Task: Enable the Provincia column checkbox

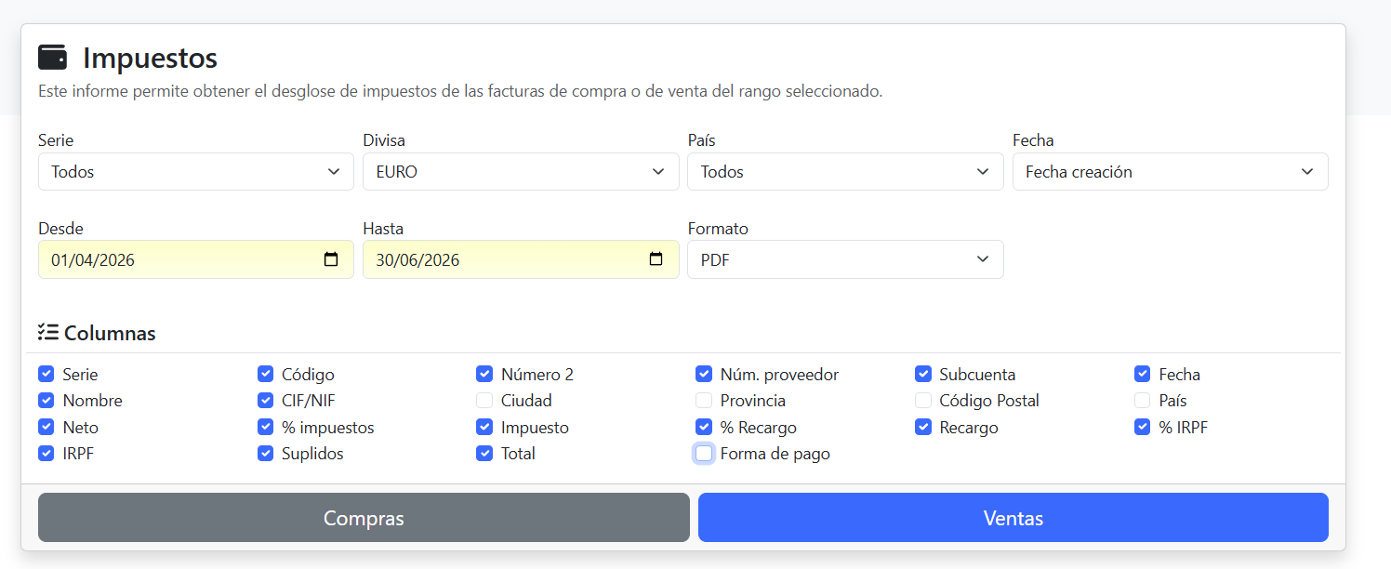Action: point(704,401)
